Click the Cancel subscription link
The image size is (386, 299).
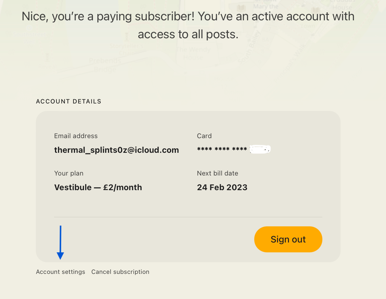[x=120, y=272]
